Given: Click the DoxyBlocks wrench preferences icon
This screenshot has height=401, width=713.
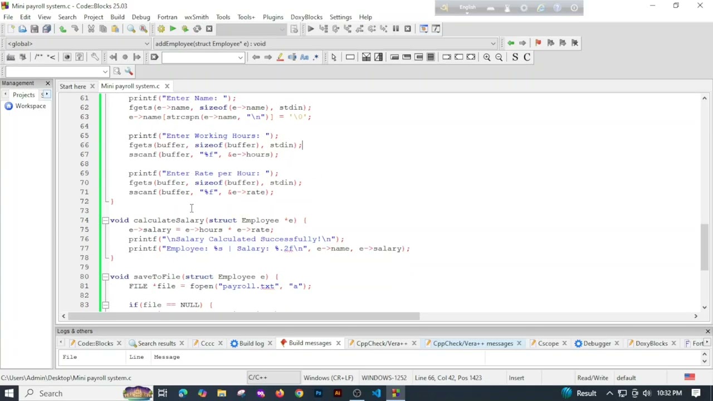Looking at the screenshot, I should [95, 57].
